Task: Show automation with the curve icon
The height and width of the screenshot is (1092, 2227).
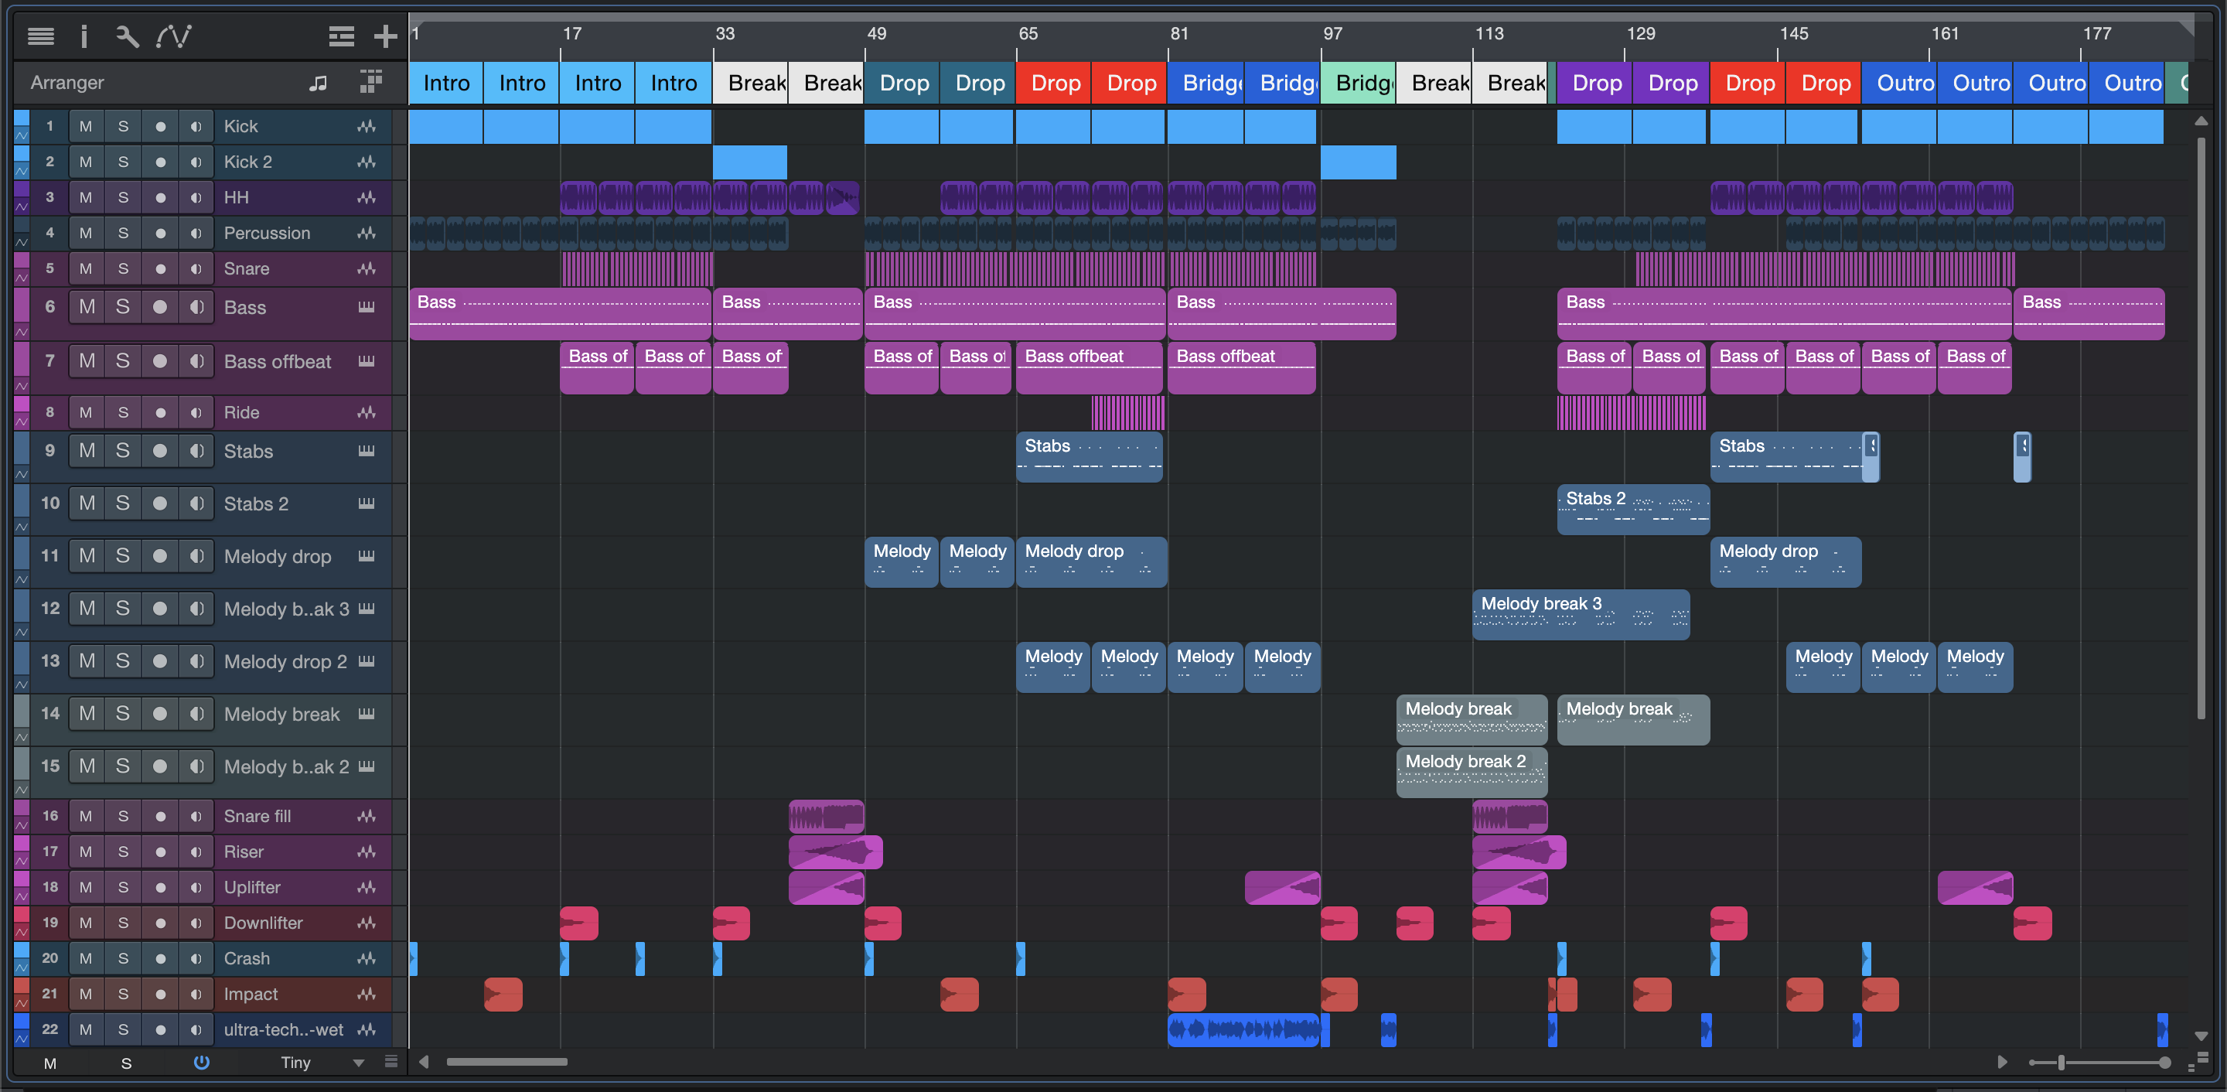Action: [173, 36]
